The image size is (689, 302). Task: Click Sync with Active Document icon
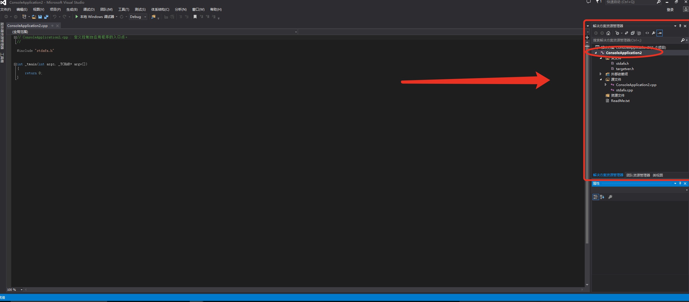[x=626, y=33]
